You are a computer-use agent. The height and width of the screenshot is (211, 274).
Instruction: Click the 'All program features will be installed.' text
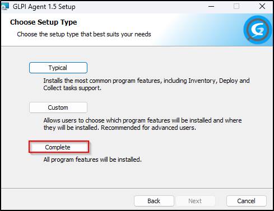pyautogui.click(x=92, y=160)
